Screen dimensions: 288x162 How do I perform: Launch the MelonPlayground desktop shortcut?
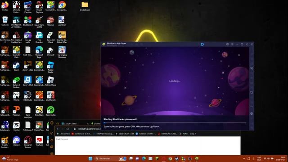(x=39, y=126)
